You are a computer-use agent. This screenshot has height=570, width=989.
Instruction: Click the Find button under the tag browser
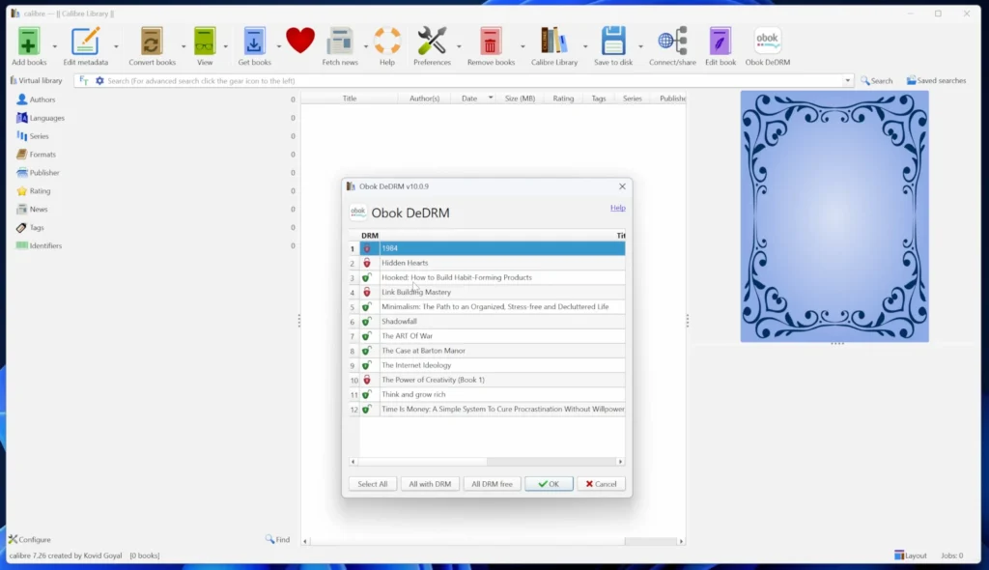(277, 540)
